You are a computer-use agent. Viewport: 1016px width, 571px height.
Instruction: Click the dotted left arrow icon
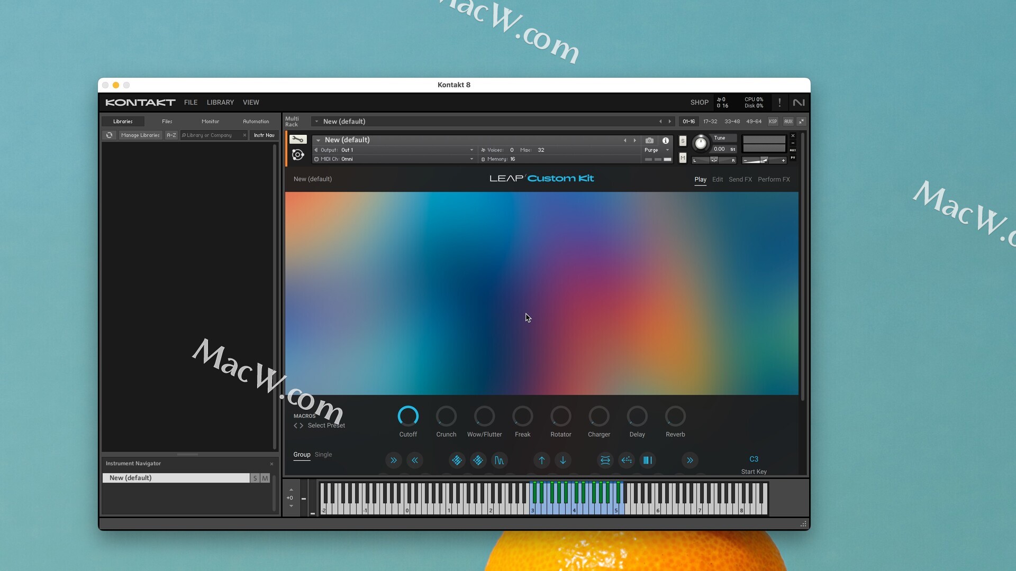[627, 461]
